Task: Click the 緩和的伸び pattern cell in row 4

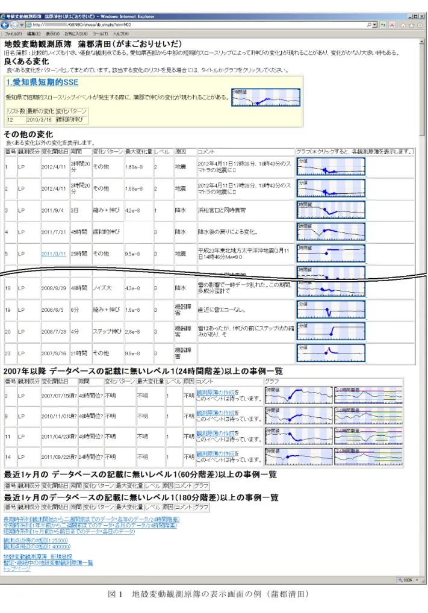Action: pyautogui.click(x=108, y=232)
